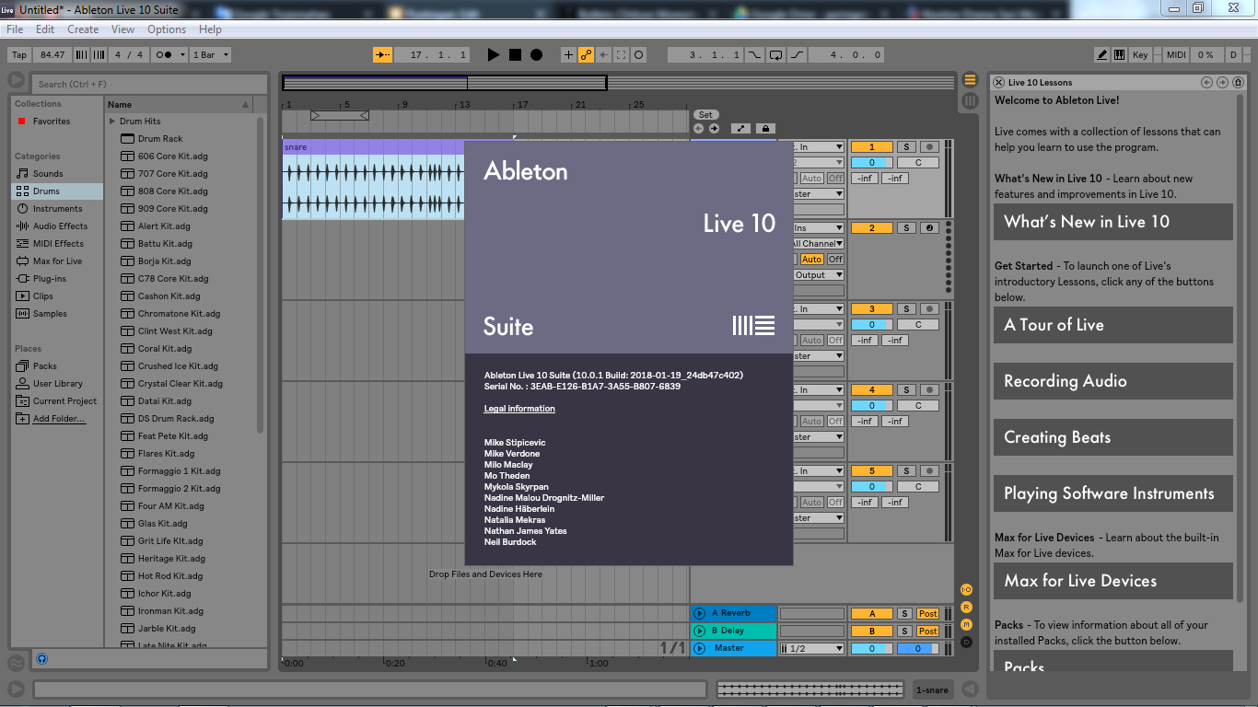Click the browser preview headphone icon
Image resolution: width=1258 pixels, height=707 pixels.
[42, 659]
